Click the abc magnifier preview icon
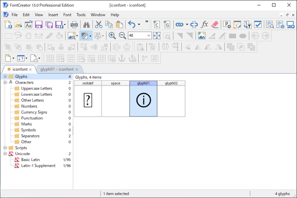The width and height of the screenshot is (297, 198). coord(270,25)
